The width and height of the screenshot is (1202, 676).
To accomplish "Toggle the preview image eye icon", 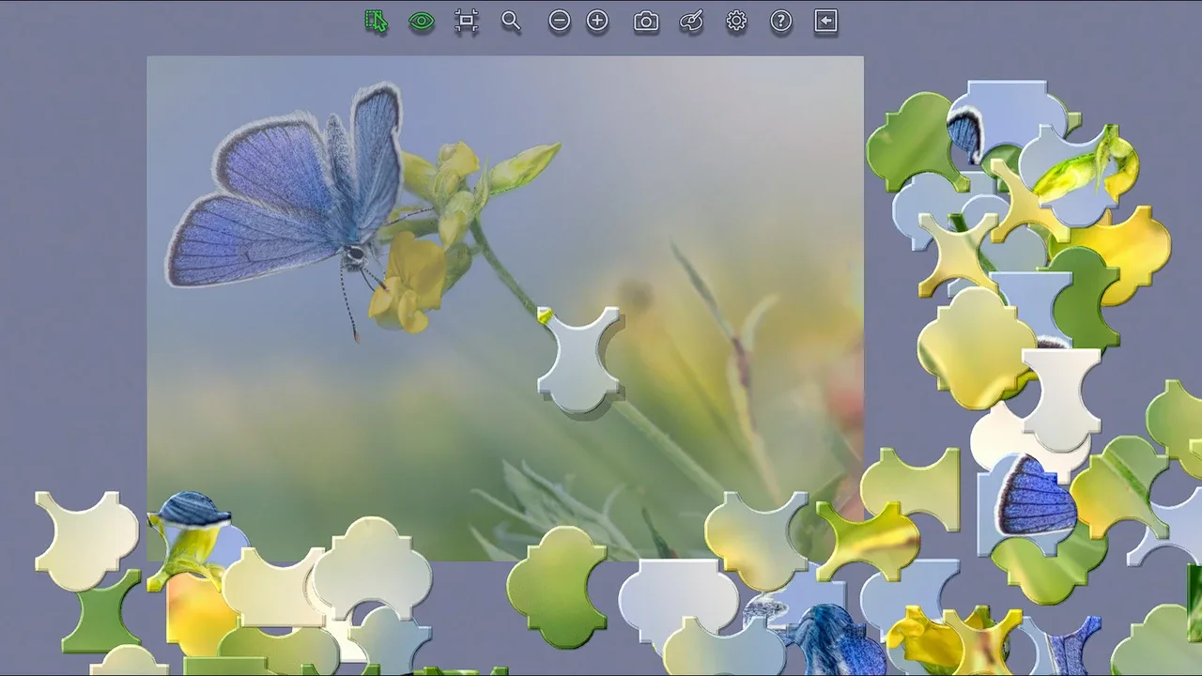I will 422,22.
